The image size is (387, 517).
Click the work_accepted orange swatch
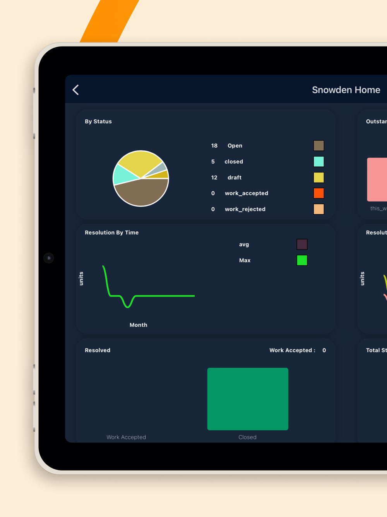(319, 193)
